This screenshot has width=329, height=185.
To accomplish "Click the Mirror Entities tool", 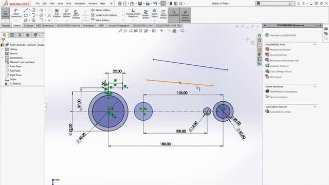I will point(101,10).
